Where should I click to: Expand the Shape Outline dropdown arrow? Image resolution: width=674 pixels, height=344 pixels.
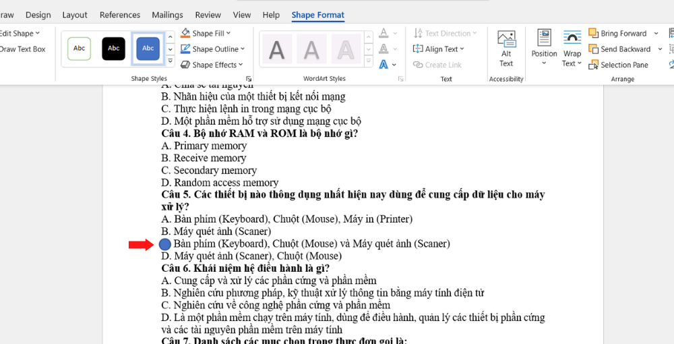[x=243, y=49]
